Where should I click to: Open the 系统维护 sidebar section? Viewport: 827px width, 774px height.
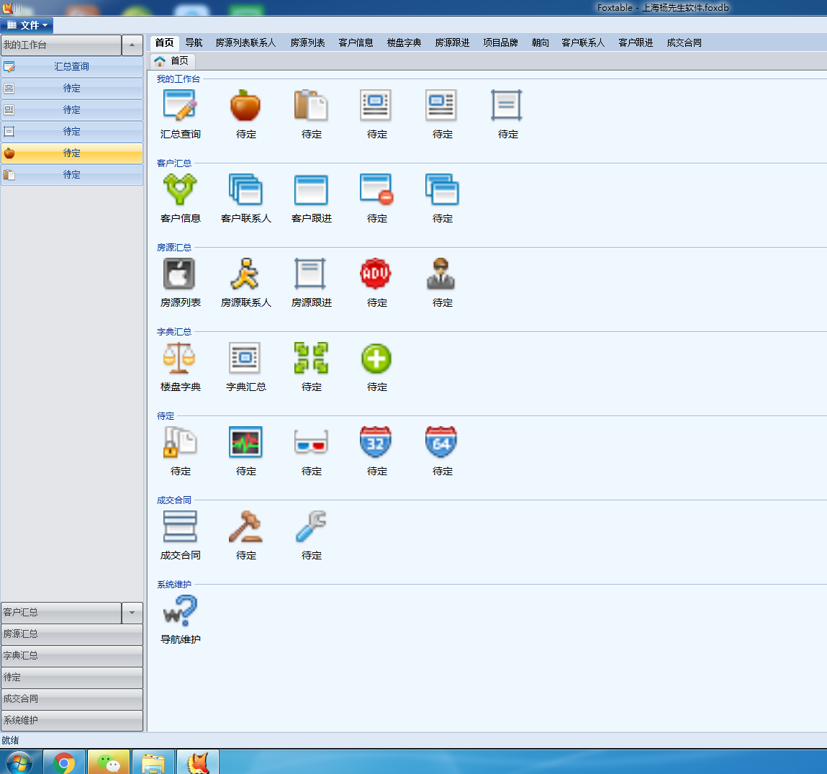pyautogui.click(x=71, y=720)
